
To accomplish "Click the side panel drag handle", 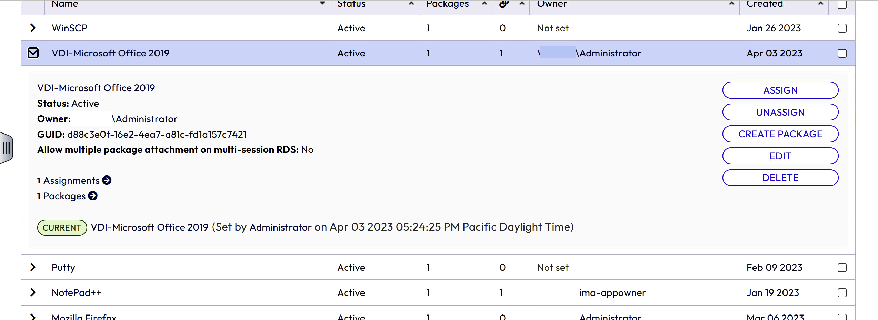I will point(6,148).
